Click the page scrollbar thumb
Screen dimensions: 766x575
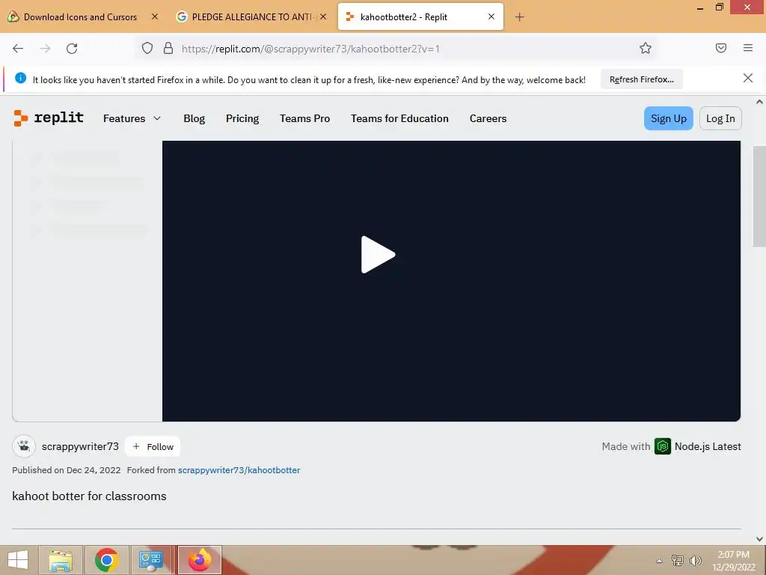pos(759,197)
